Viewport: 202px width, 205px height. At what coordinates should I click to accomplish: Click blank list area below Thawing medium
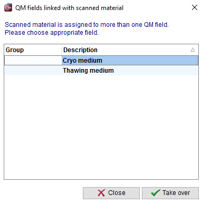pos(101,127)
